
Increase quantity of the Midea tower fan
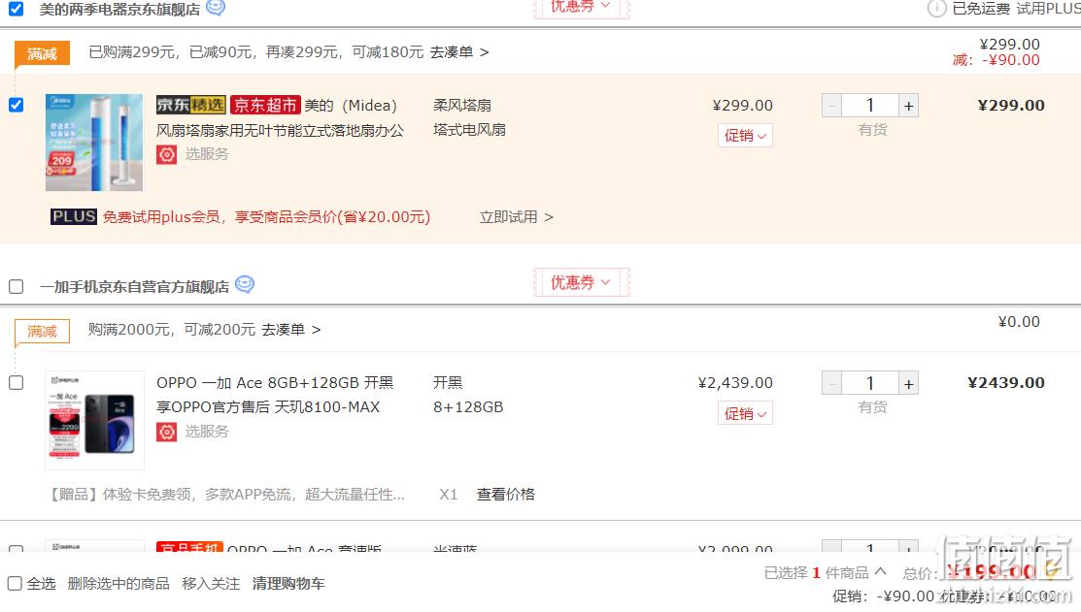point(909,106)
